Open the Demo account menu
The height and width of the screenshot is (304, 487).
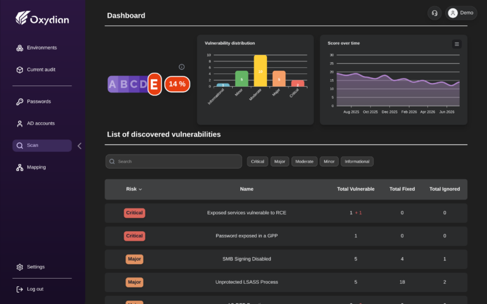click(461, 13)
